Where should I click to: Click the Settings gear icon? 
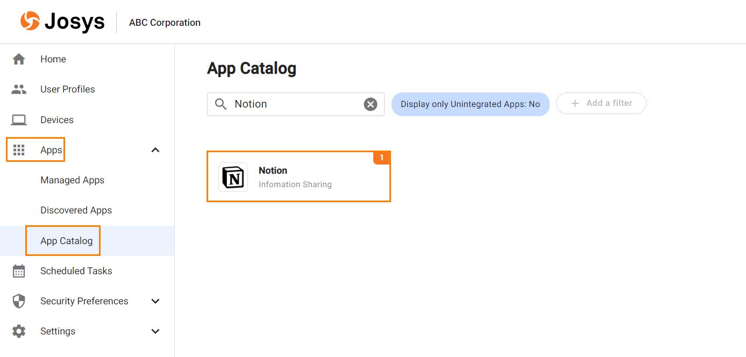click(x=19, y=331)
